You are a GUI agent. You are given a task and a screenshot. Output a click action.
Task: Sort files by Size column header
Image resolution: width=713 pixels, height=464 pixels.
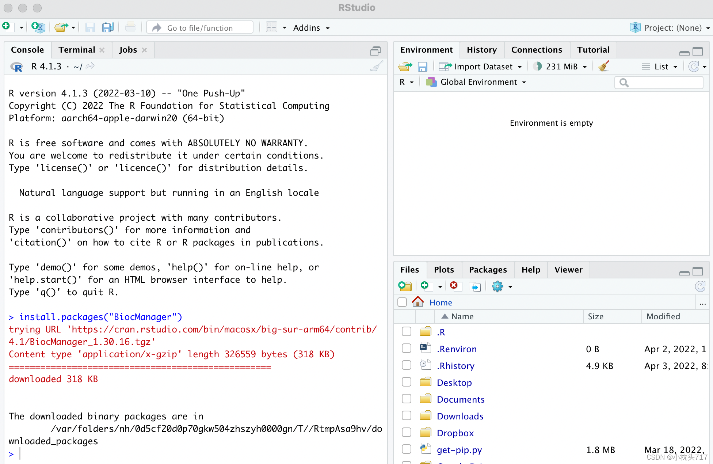click(612, 316)
